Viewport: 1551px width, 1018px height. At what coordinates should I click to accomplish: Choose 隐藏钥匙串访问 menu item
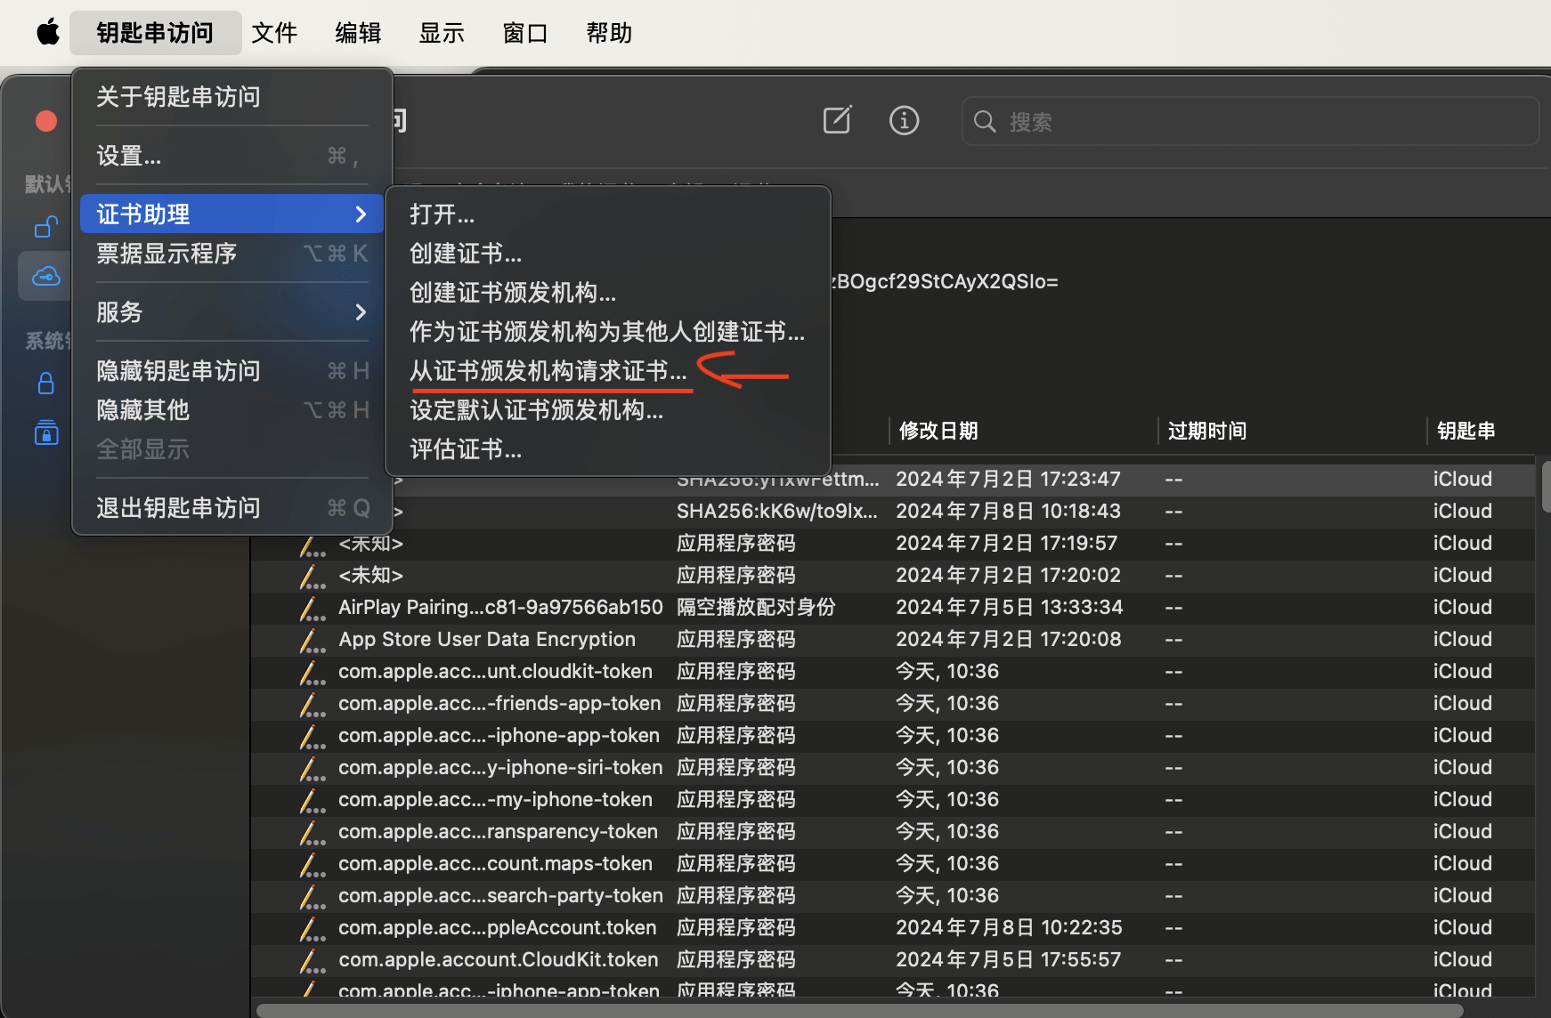[231, 370]
